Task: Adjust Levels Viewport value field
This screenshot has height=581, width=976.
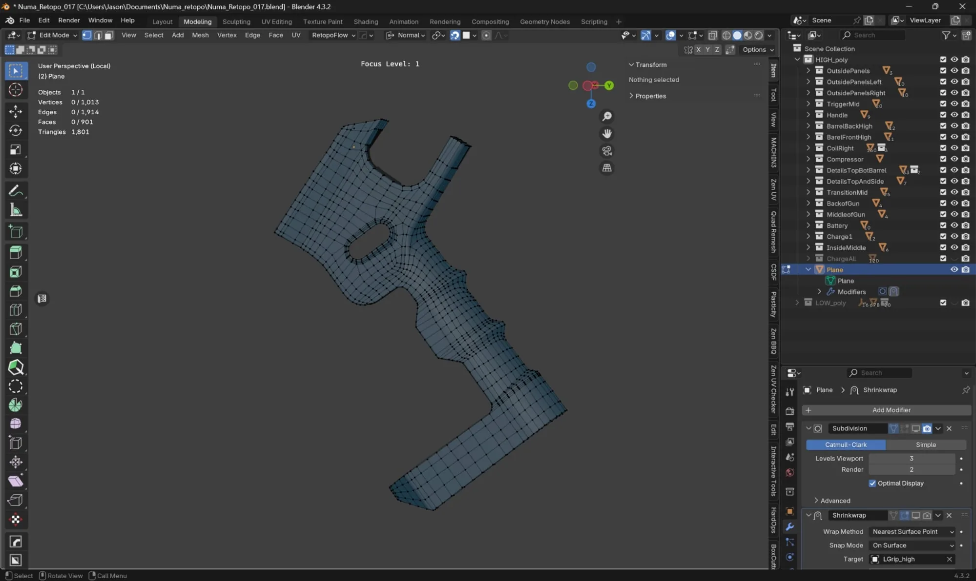Action: tap(912, 459)
